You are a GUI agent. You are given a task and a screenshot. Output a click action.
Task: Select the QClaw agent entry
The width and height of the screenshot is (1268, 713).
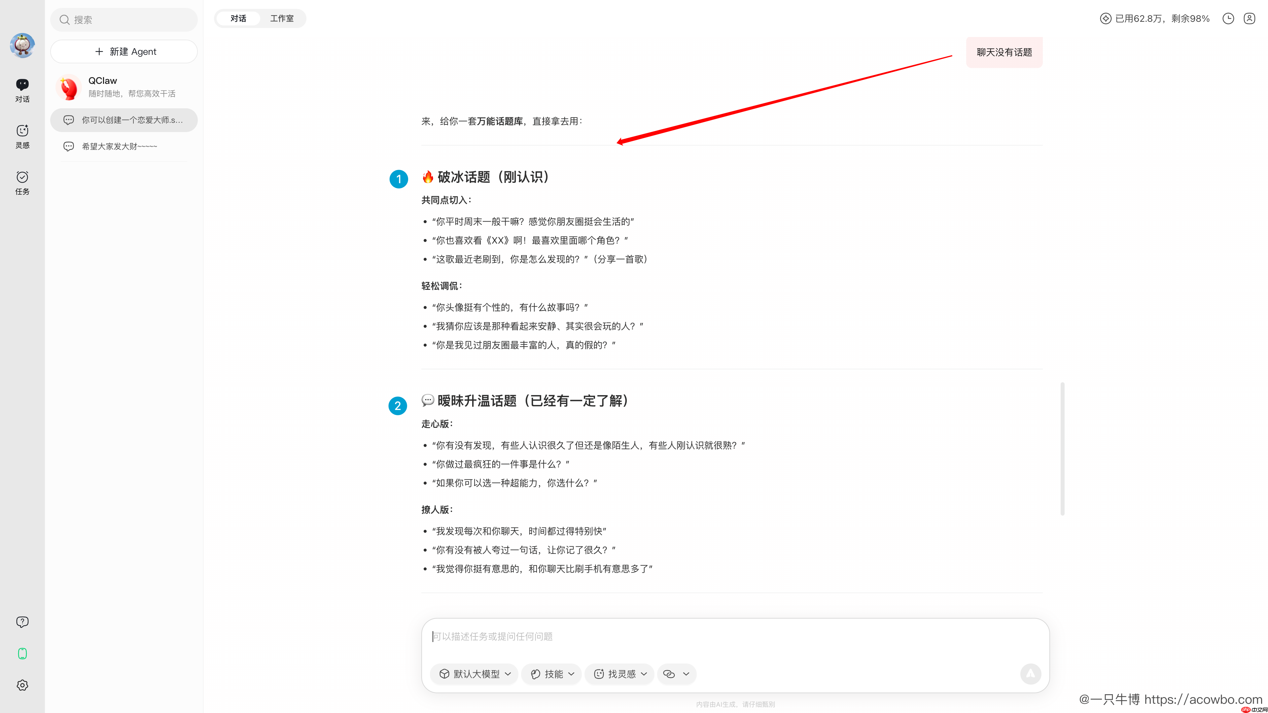coord(124,87)
